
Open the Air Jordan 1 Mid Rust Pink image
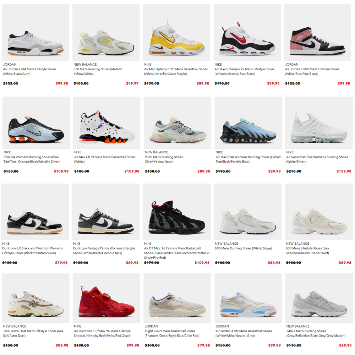click(318, 32)
